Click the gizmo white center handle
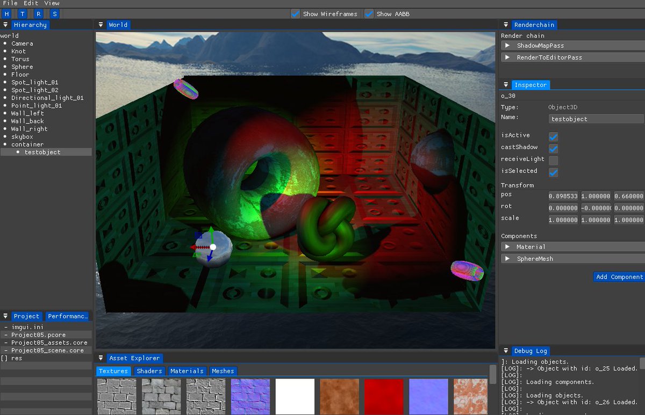This screenshot has width=645, height=415. 213,247
